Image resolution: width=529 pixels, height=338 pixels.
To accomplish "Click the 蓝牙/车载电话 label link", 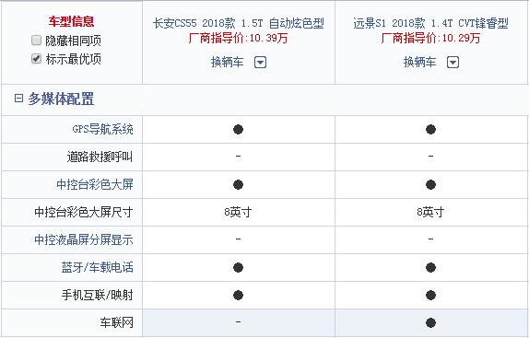I will point(97,267).
